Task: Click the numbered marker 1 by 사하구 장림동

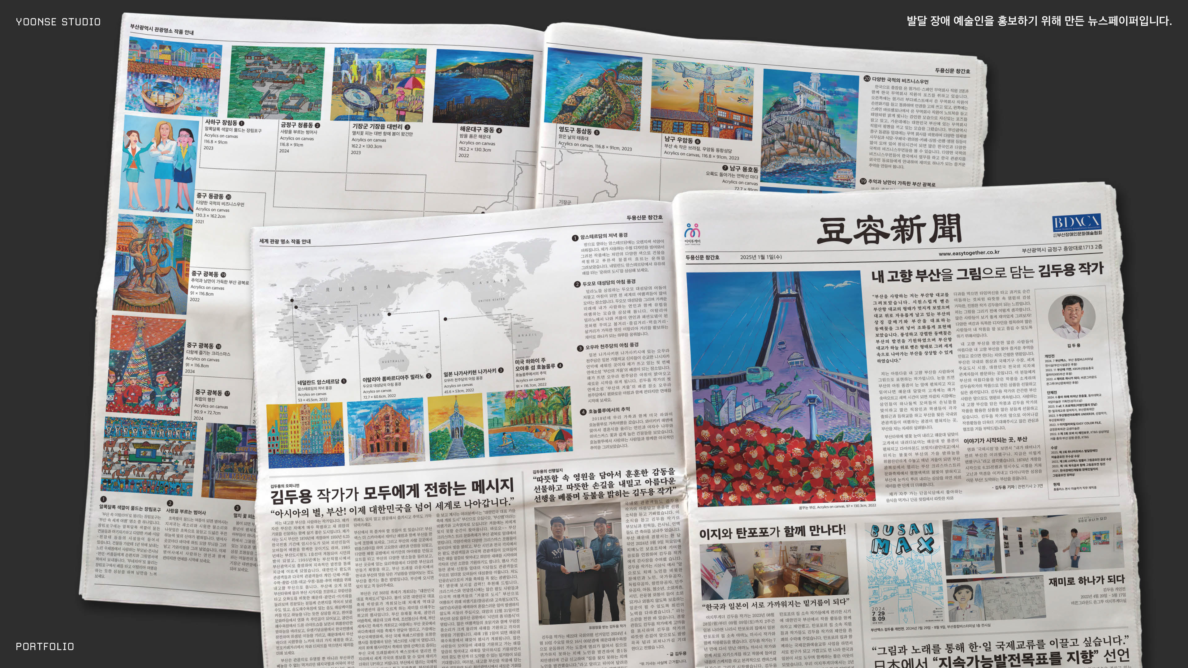Action: click(x=242, y=123)
